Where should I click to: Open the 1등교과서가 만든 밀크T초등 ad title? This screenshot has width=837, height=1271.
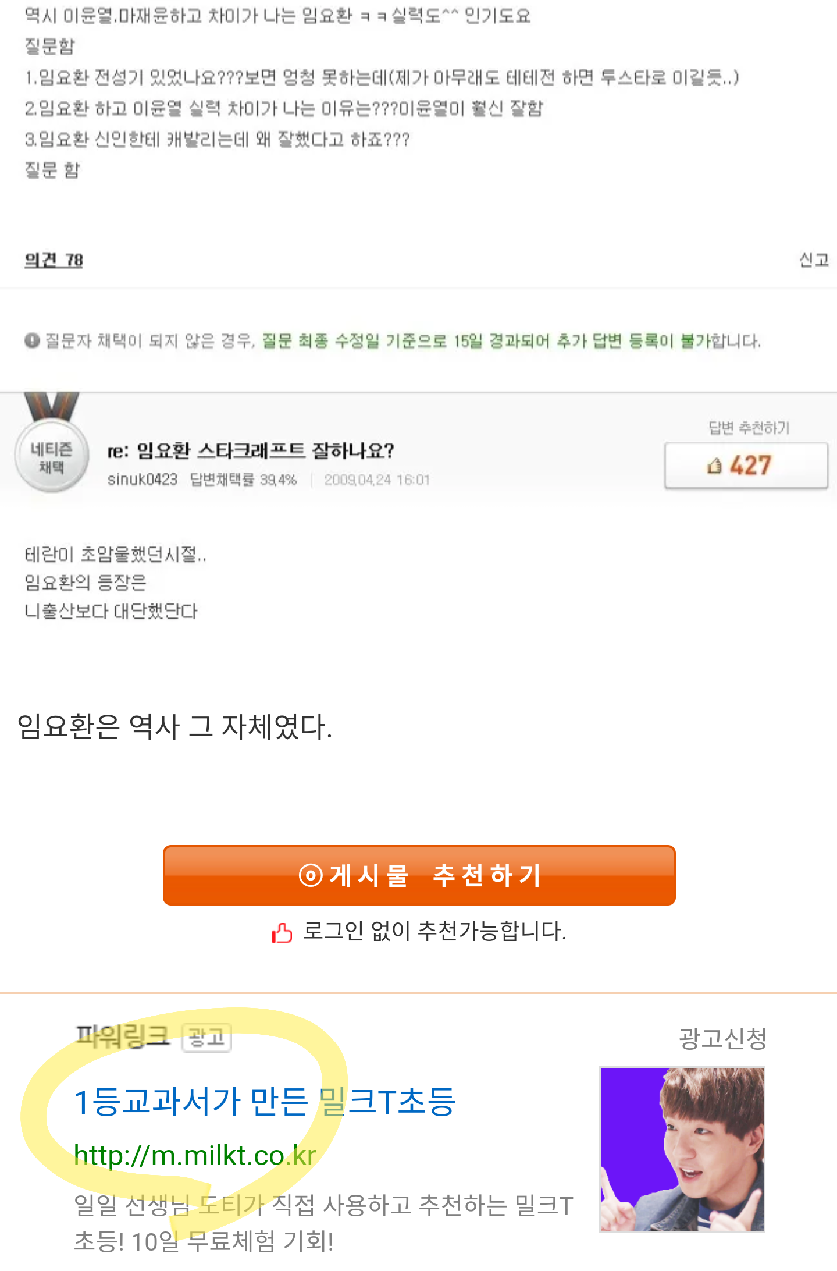[x=265, y=1101]
